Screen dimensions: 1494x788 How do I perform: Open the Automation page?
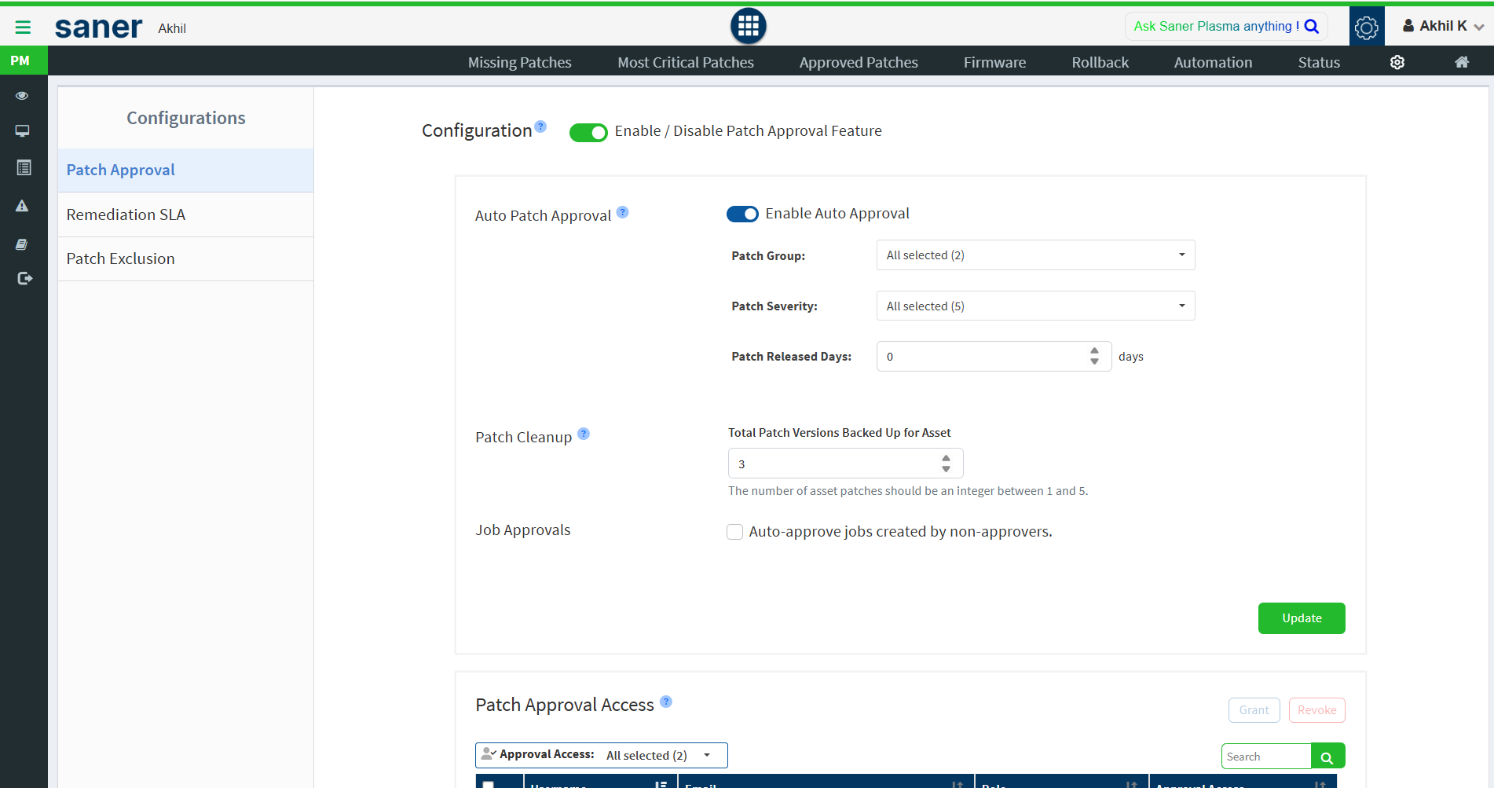point(1213,62)
